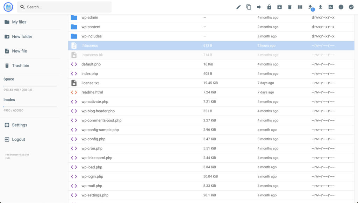
Task: Switch to grid view
Action: (x=300, y=7)
